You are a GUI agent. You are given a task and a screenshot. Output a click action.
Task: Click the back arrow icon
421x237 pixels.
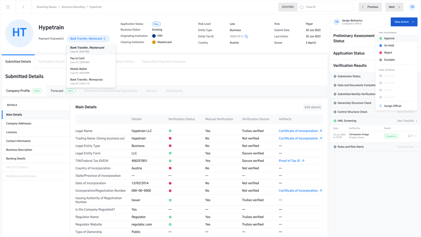click(23, 7)
